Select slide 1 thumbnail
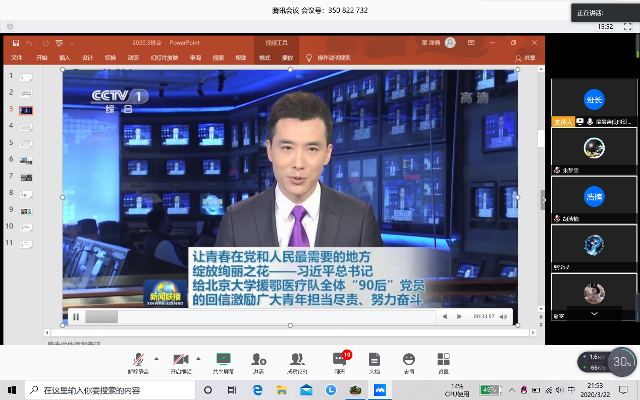 pyautogui.click(x=26, y=77)
